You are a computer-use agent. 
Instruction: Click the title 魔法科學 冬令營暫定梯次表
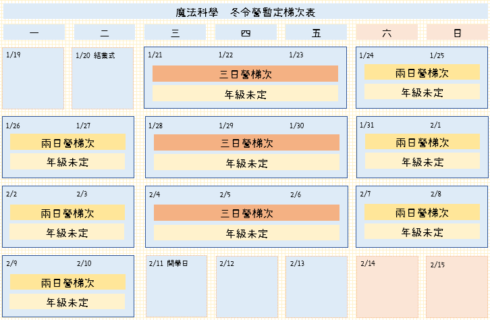click(245, 12)
